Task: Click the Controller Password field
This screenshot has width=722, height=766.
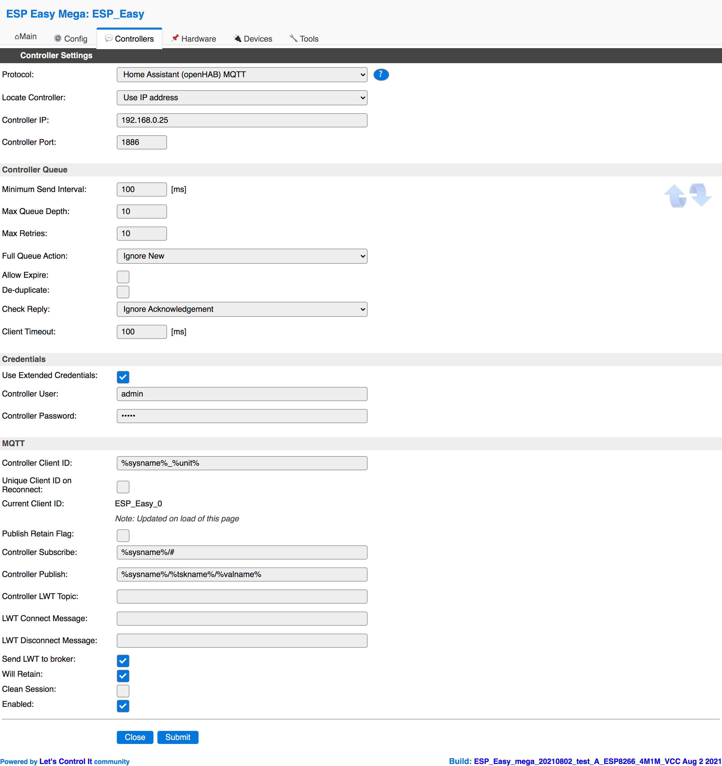Action: pos(242,416)
